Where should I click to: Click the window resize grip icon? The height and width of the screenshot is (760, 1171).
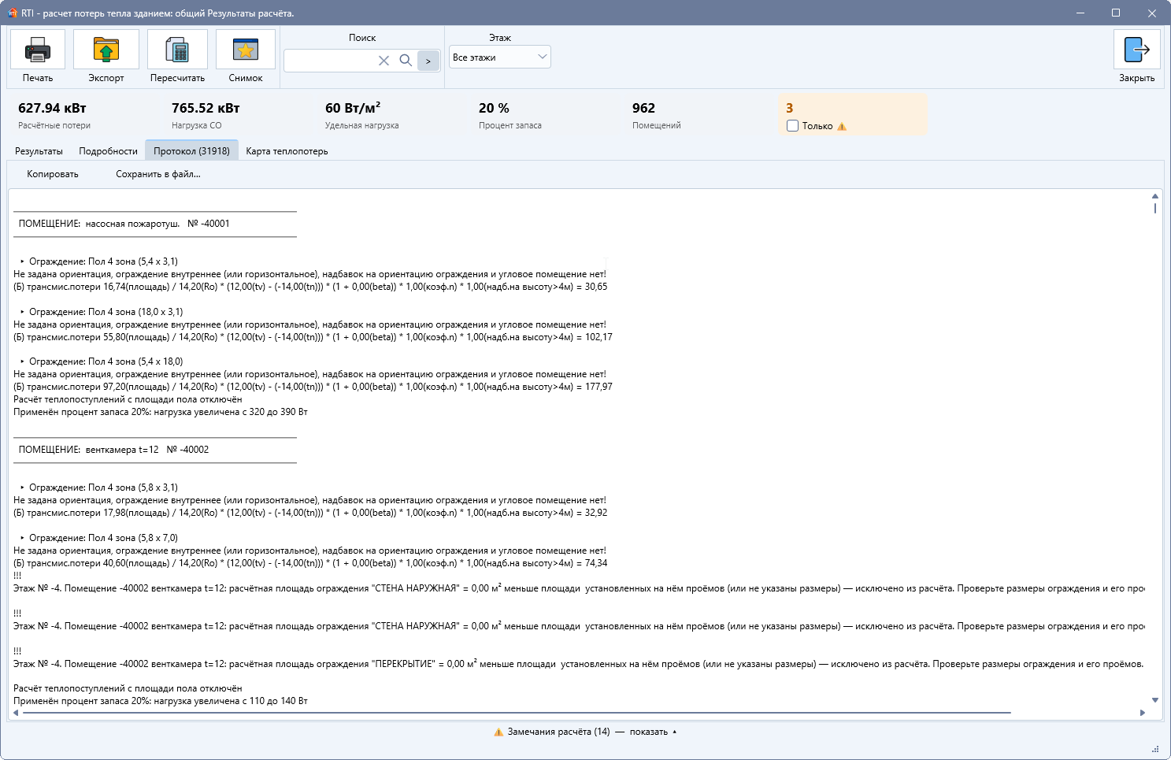click(1156, 749)
